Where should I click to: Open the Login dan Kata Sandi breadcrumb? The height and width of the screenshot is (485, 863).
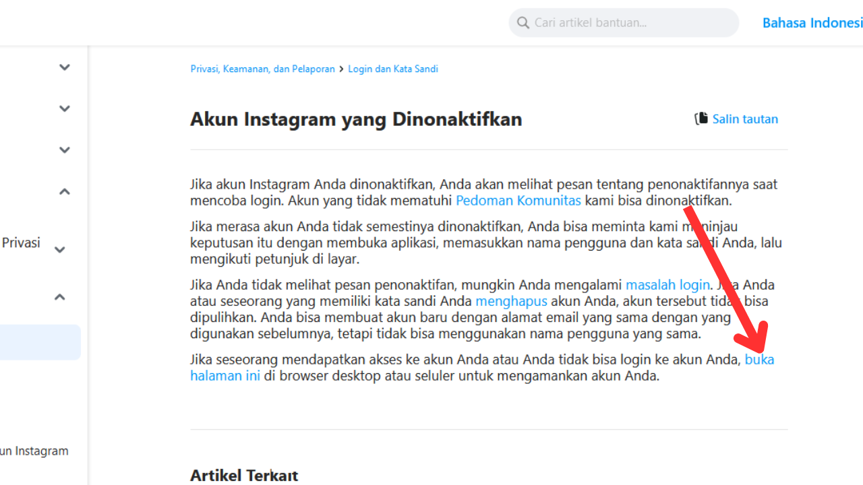point(393,69)
